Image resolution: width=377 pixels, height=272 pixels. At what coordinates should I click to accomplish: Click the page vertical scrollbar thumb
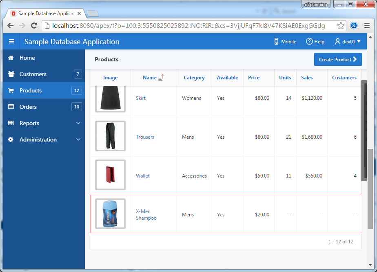[x=370, y=189]
